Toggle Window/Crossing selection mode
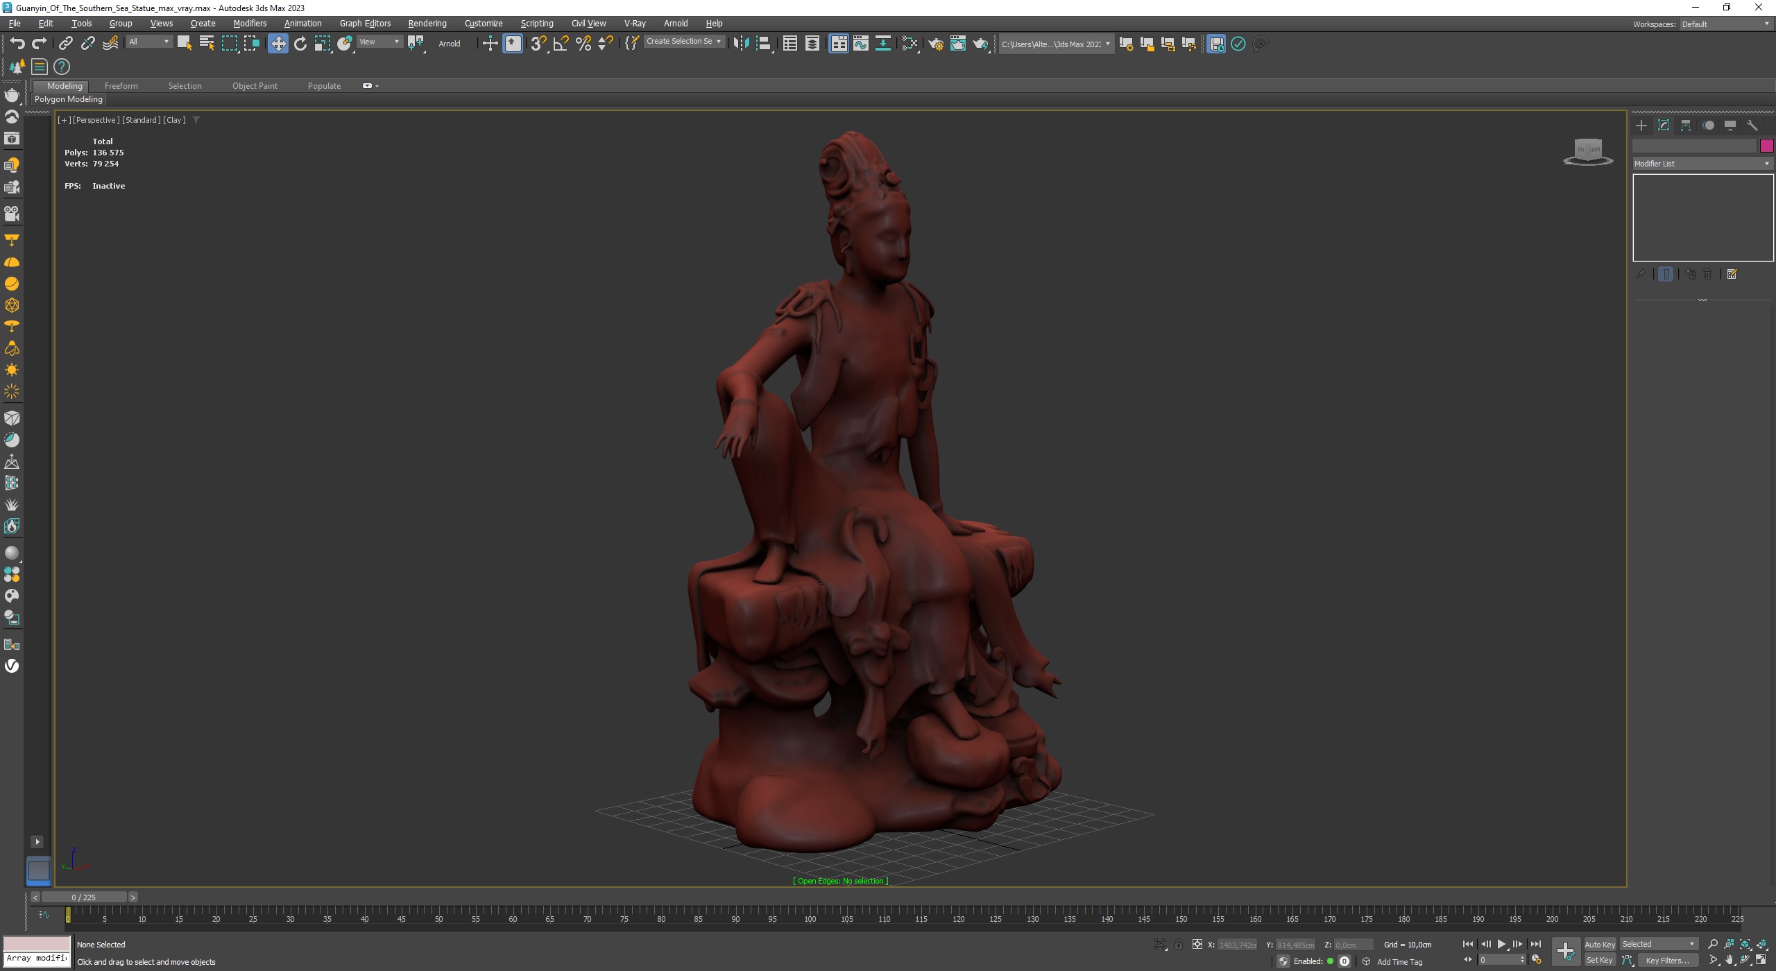This screenshot has width=1776, height=971. pyautogui.click(x=251, y=44)
